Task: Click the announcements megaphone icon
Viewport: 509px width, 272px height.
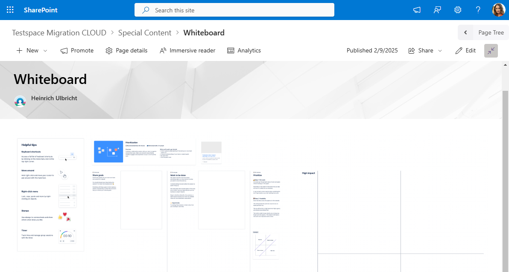Action: point(416,9)
